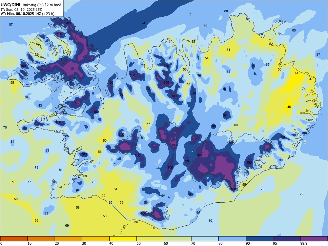Viewport: 328px width, 246px height.
Task: Click the legend tick label '10'
Action: (x=30, y=243)
